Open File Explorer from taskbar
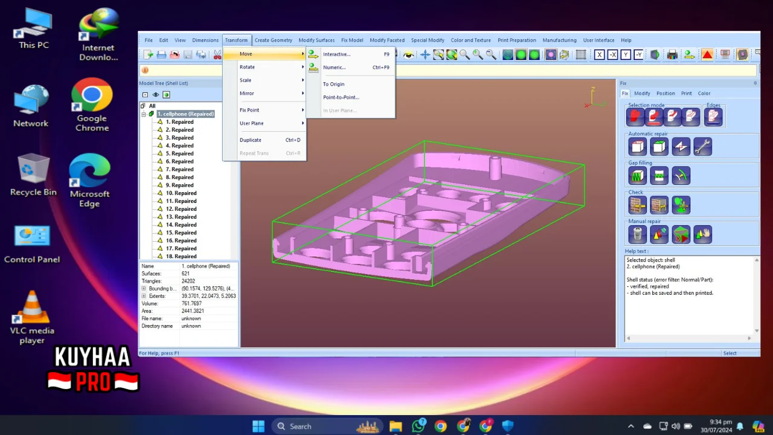Screen dimensions: 773x435 (x=396, y=427)
